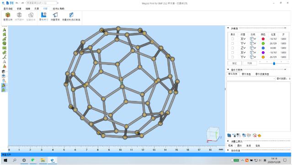Select the magnifier zoom tool in left toolbar
The image size is (292, 165).
(4, 81)
